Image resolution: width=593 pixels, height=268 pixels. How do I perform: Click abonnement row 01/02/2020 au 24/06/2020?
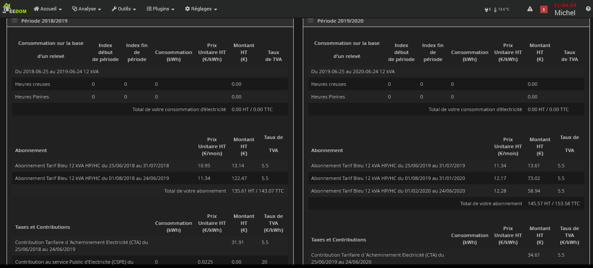(x=446, y=191)
